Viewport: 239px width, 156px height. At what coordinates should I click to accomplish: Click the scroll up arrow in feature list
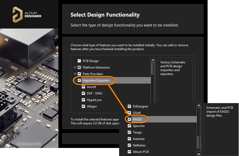point(153,60)
